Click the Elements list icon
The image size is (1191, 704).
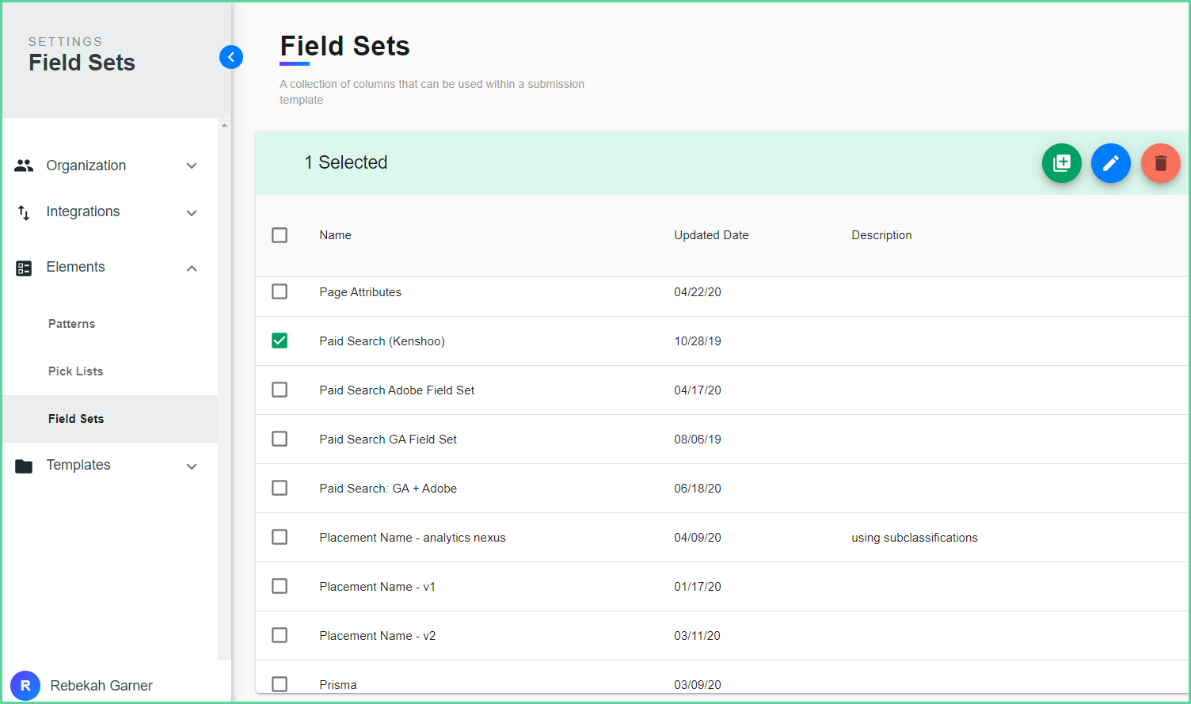tap(24, 268)
